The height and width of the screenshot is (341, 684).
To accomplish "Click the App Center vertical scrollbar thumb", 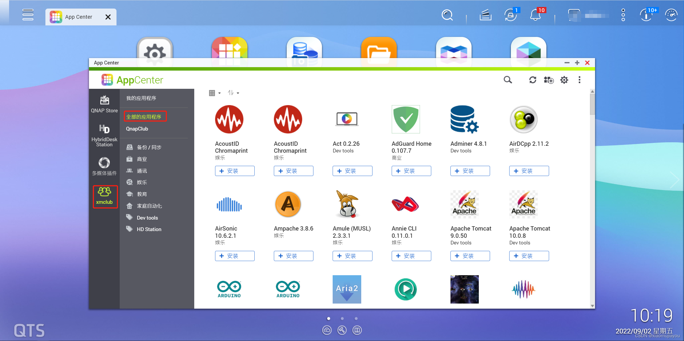I will pyautogui.click(x=592, y=104).
